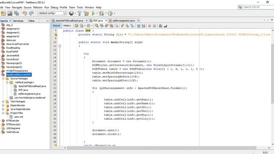The height and width of the screenshot is (154, 274).
Task: Open the dropdown arrow beside Profile Project
Action: coord(114,13)
